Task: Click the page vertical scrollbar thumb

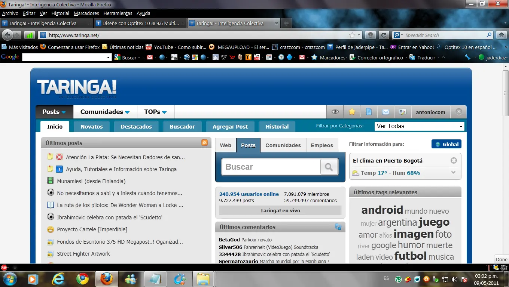Action: [506, 93]
